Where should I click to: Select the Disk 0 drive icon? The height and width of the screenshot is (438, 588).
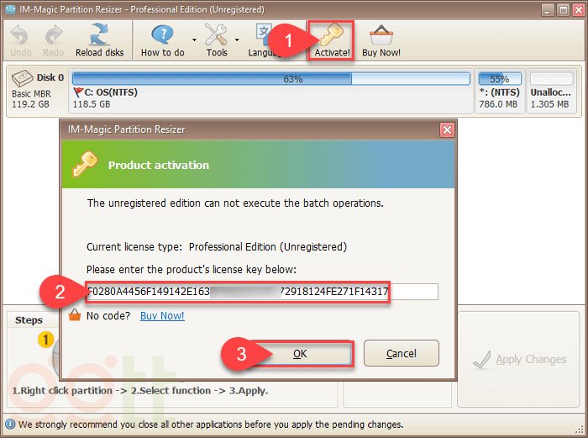point(24,78)
